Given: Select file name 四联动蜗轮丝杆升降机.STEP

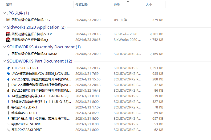Looking at the screenshot, I should click(31, 34).
